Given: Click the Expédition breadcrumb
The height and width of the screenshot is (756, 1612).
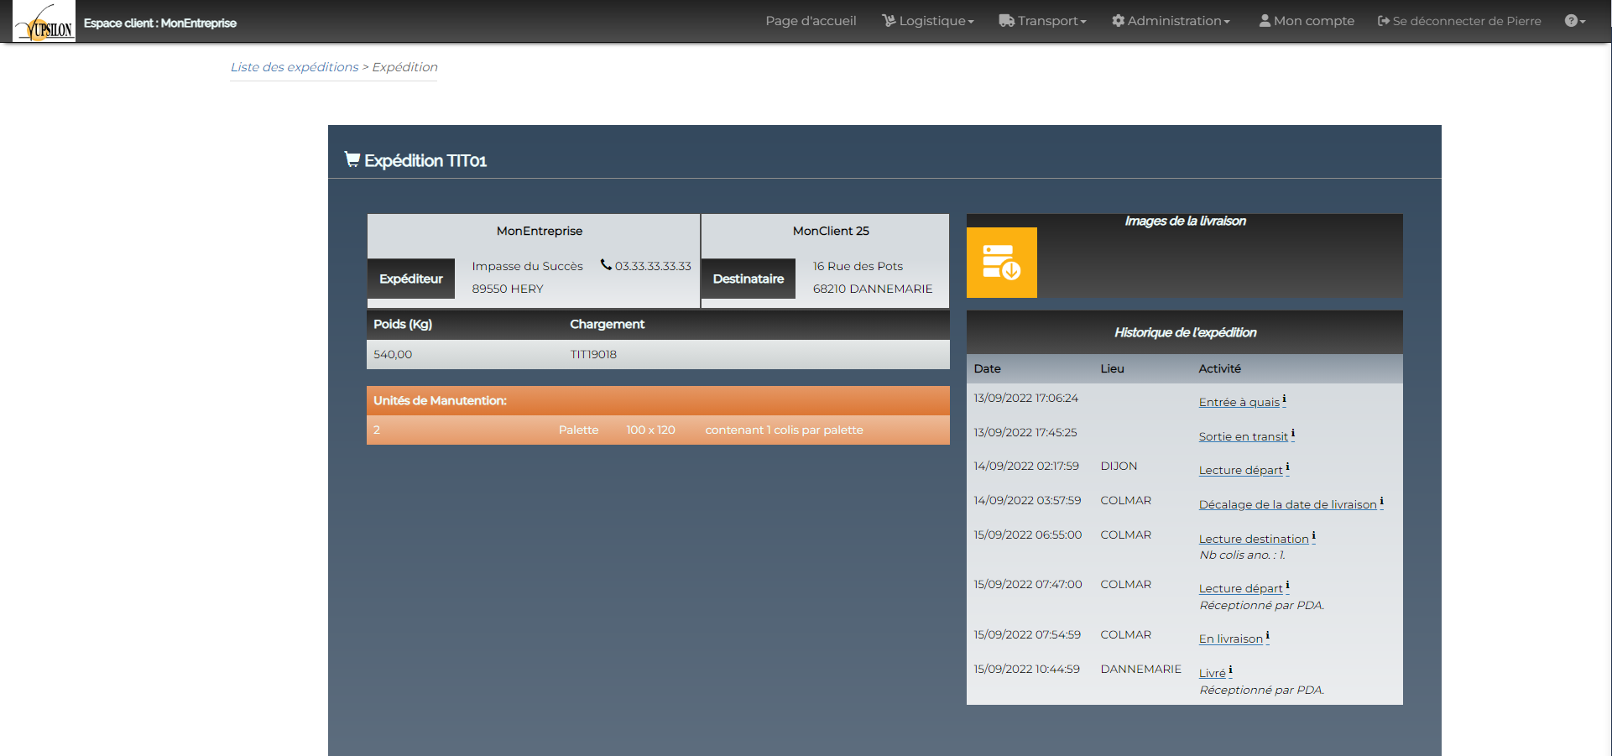Looking at the screenshot, I should [405, 67].
